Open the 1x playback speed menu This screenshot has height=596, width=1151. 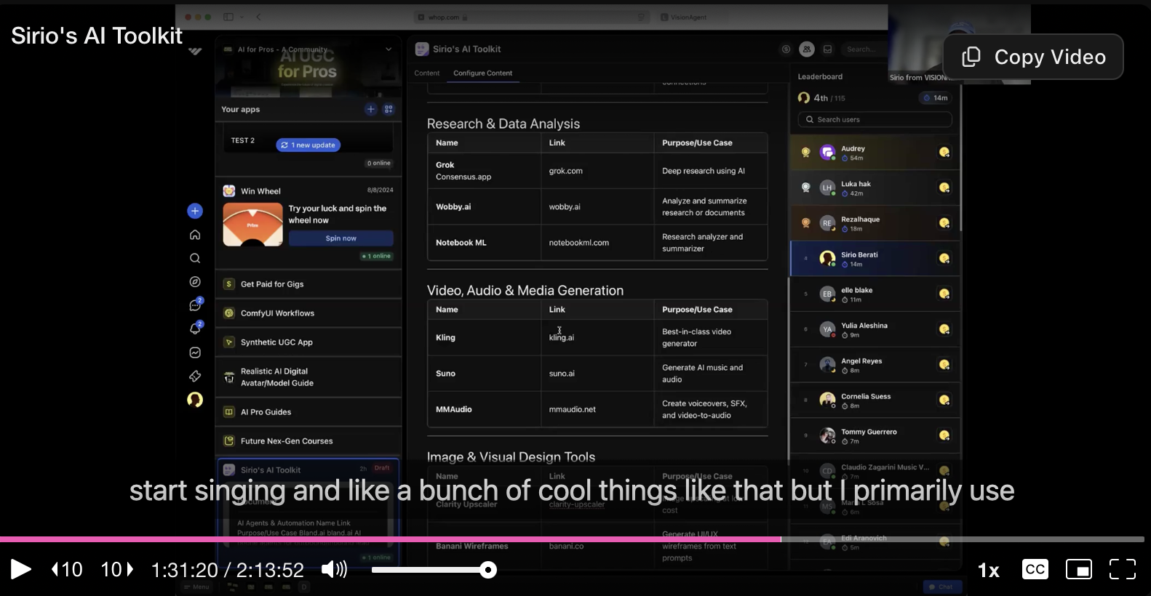point(988,571)
